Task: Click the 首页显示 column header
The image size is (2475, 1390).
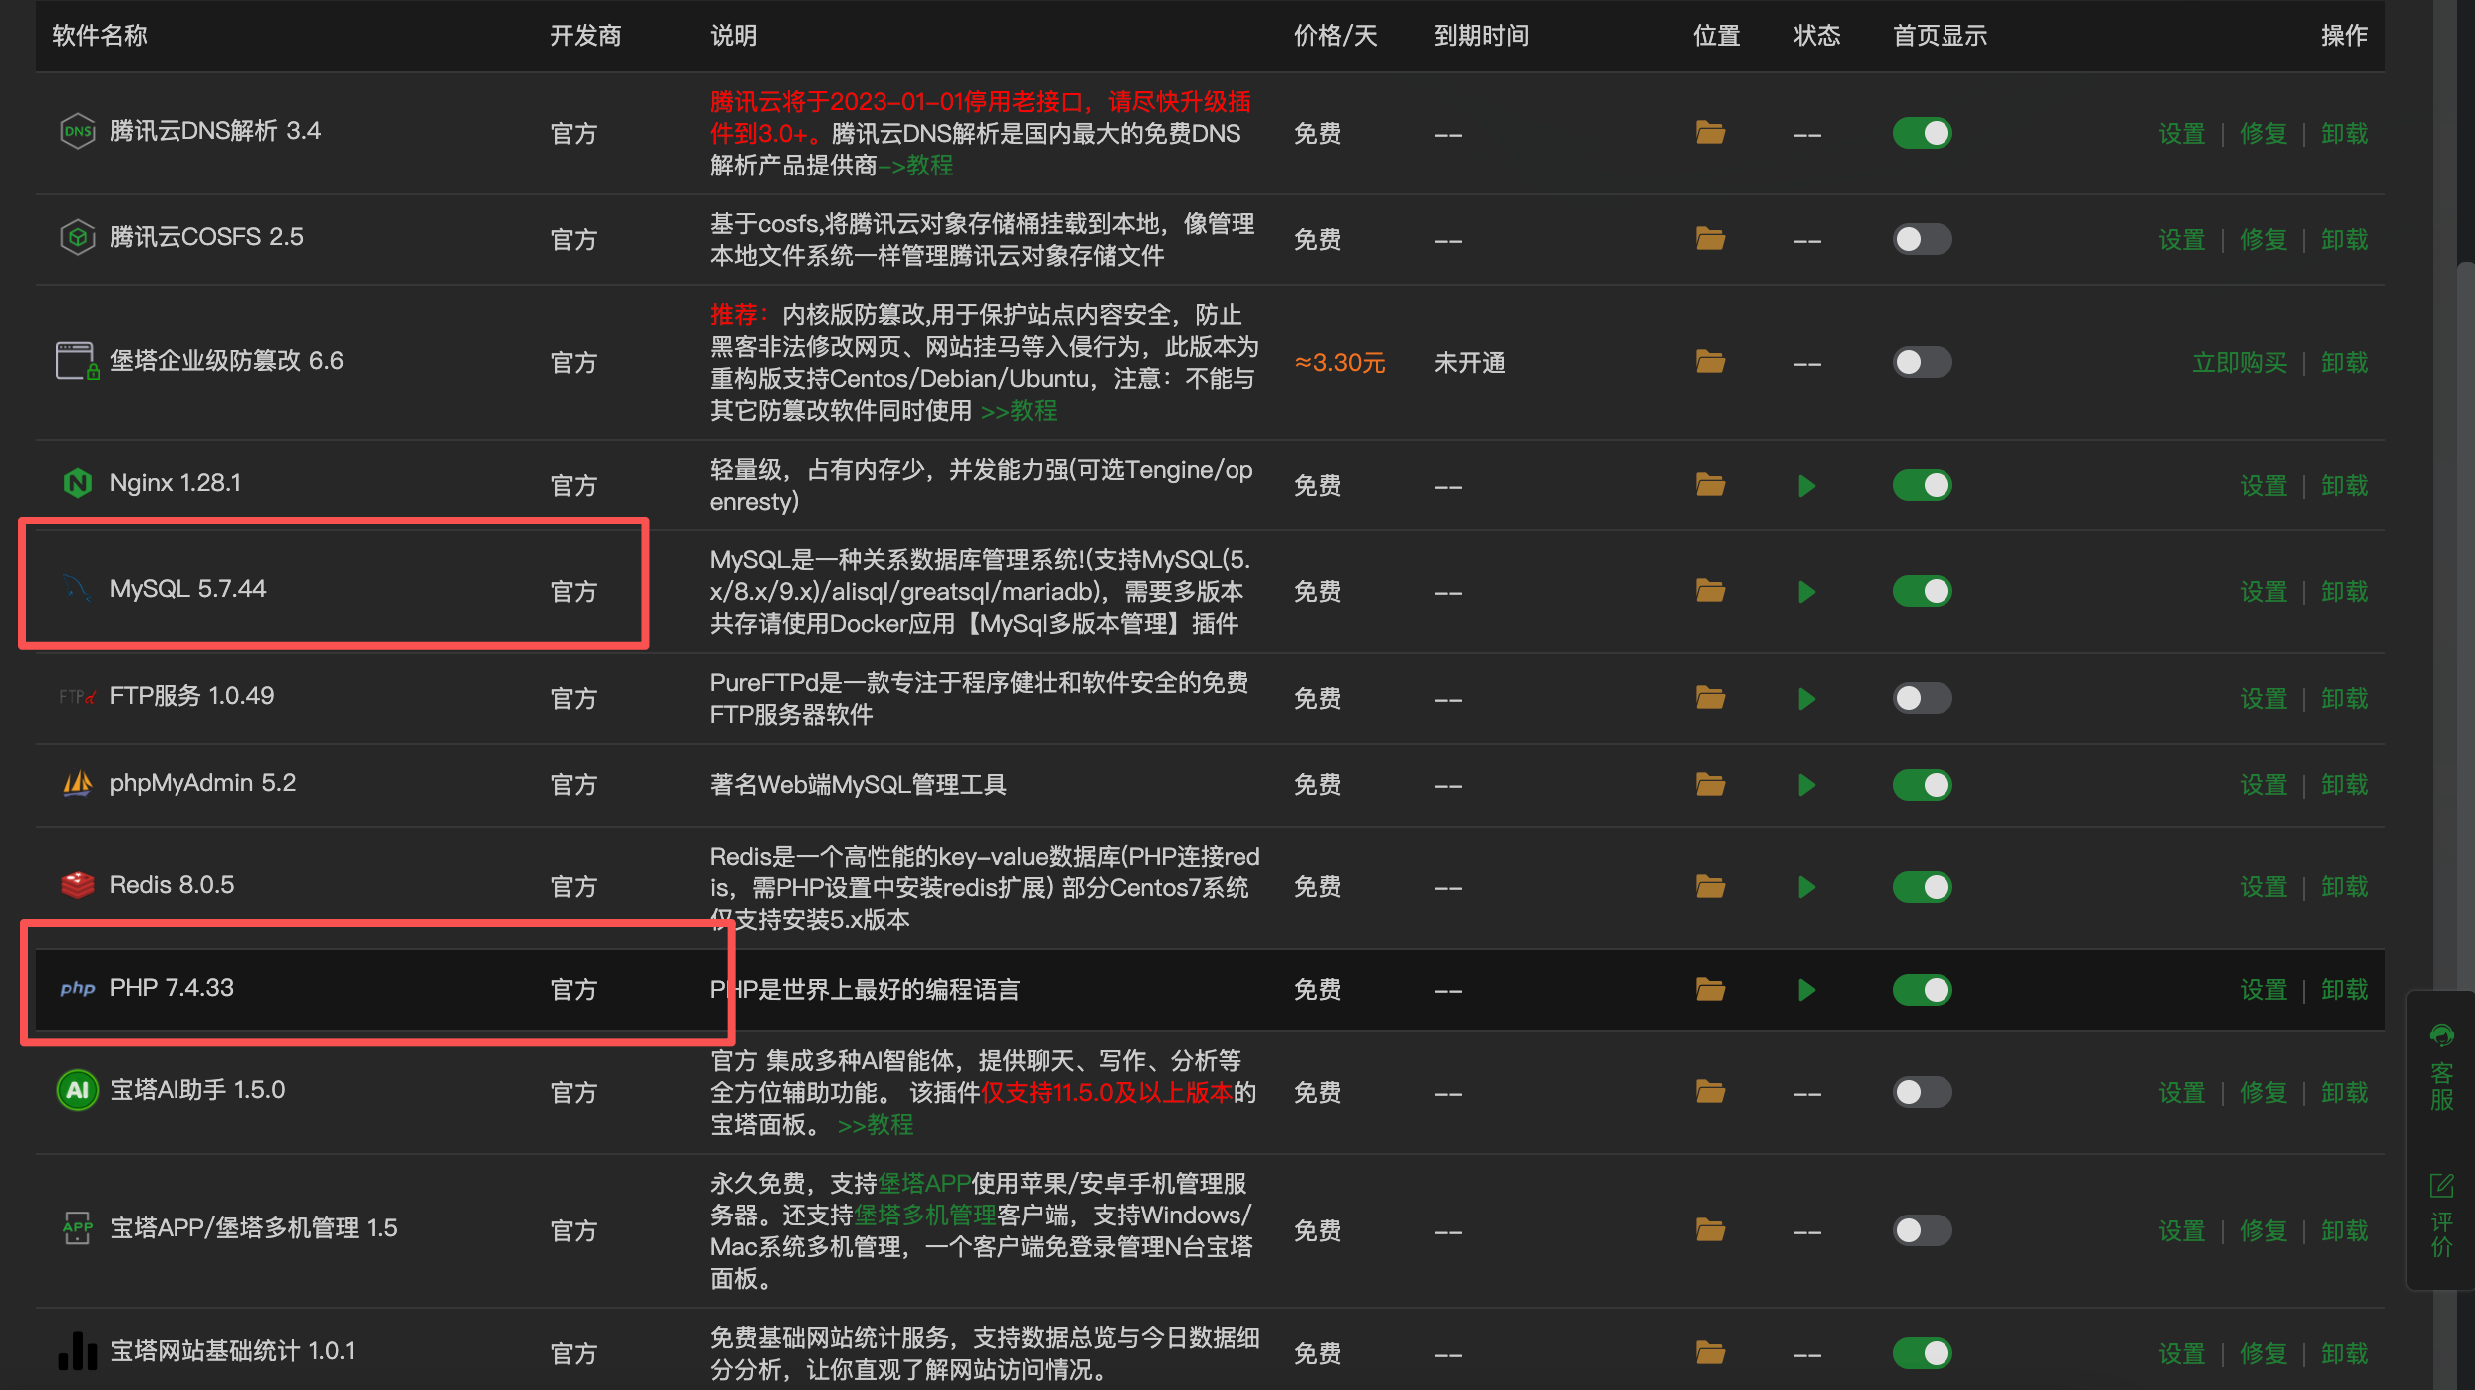Action: tap(1940, 36)
